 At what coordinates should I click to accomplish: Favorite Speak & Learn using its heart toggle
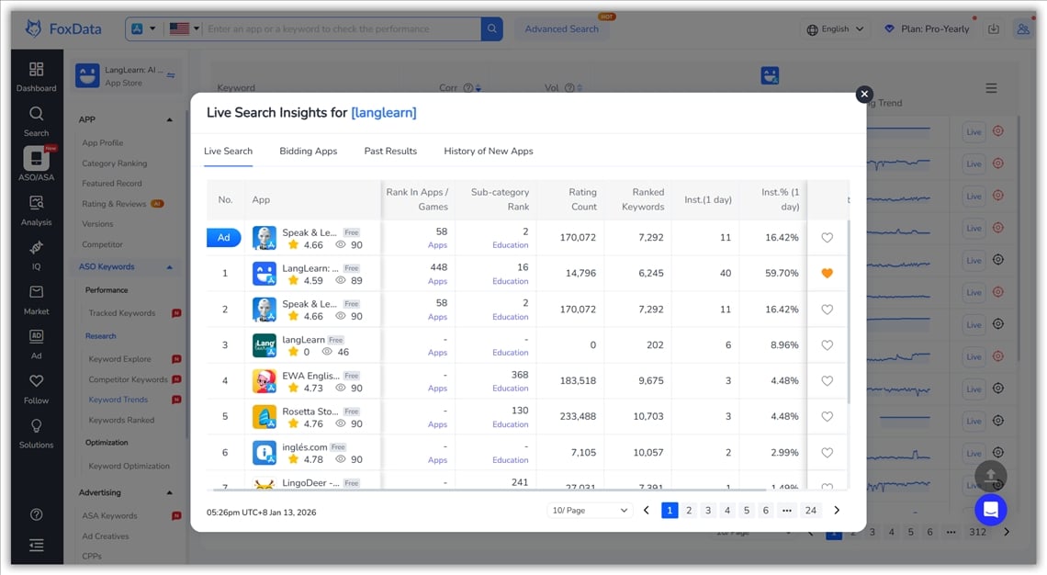(827, 237)
